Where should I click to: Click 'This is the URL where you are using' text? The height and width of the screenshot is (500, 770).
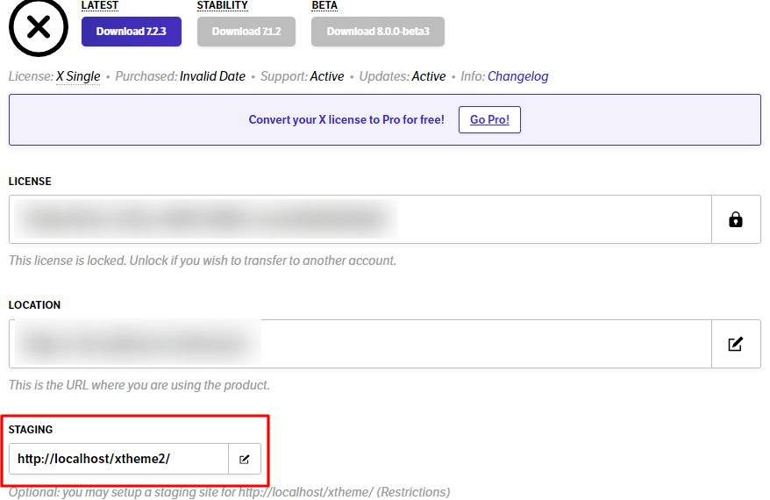139,385
